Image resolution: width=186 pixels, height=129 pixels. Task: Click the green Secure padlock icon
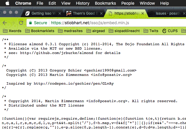tap(30, 23)
